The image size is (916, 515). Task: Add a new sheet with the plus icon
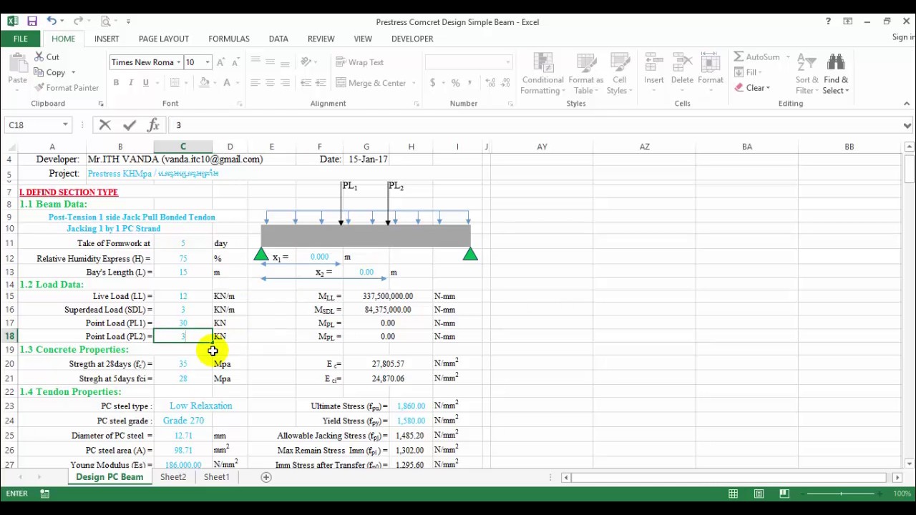click(266, 477)
